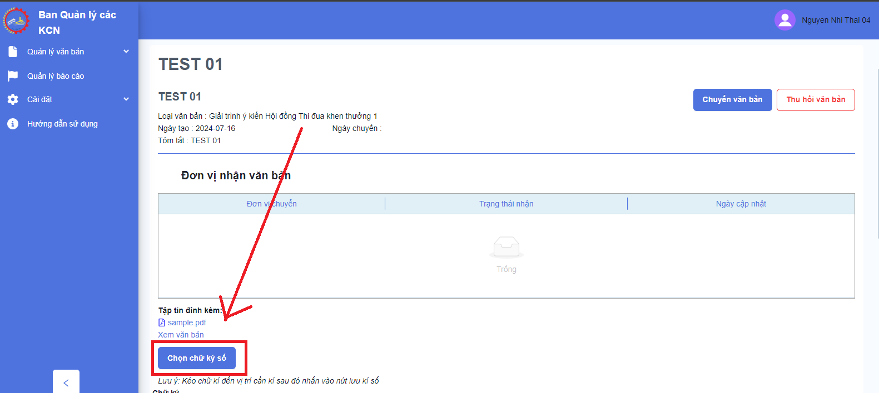The height and width of the screenshot is (393, 879).
Task: Open the Quản lý văn bản menu
Action: (69, 52)
